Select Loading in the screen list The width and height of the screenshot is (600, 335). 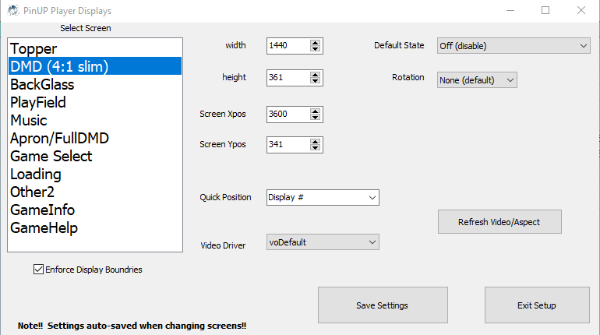[95, 174]
